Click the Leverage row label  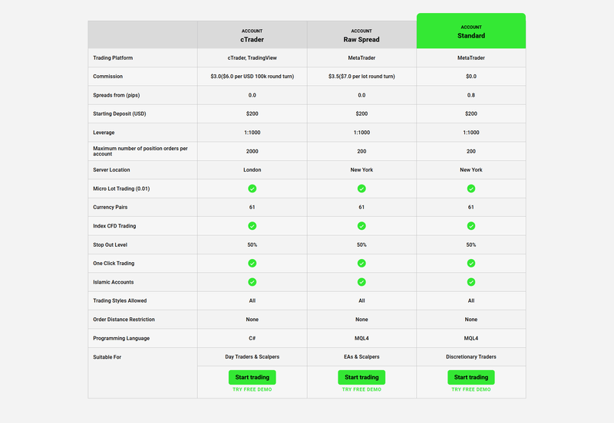[x=104, y=133]
